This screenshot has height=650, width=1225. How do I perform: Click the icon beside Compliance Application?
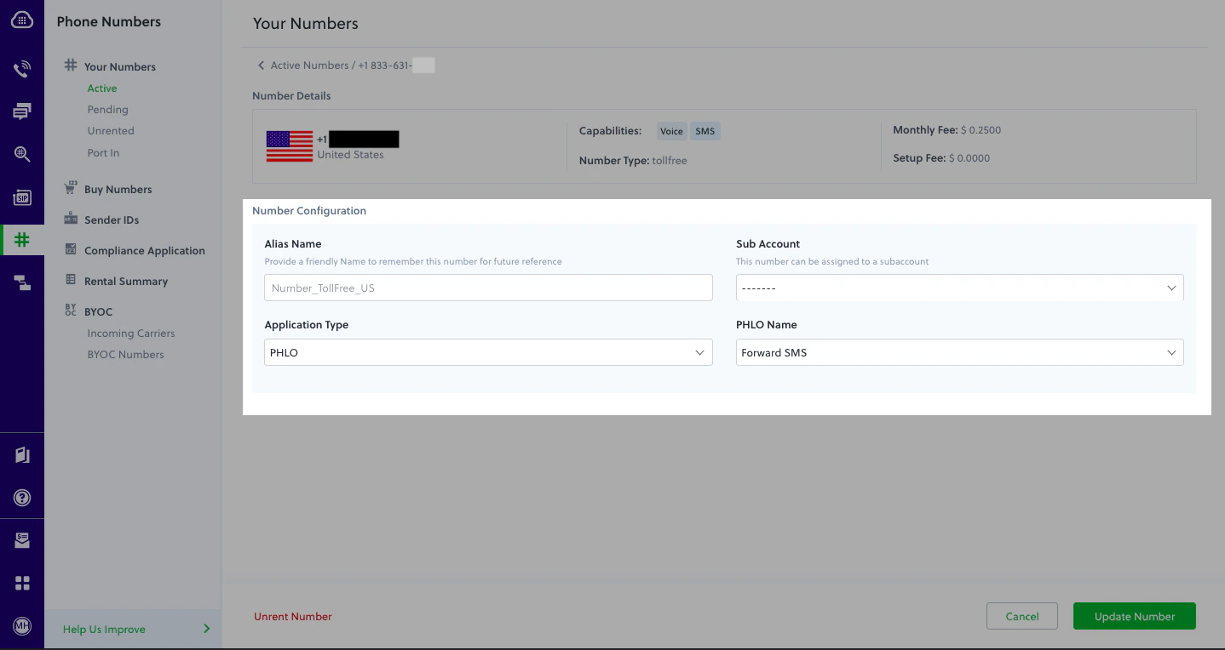(71, 250)
